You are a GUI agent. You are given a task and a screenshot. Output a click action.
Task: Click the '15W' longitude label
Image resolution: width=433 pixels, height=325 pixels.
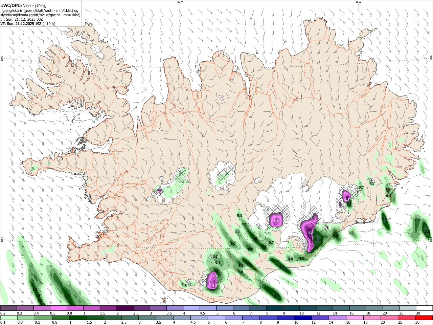click(x=358, y=2)
